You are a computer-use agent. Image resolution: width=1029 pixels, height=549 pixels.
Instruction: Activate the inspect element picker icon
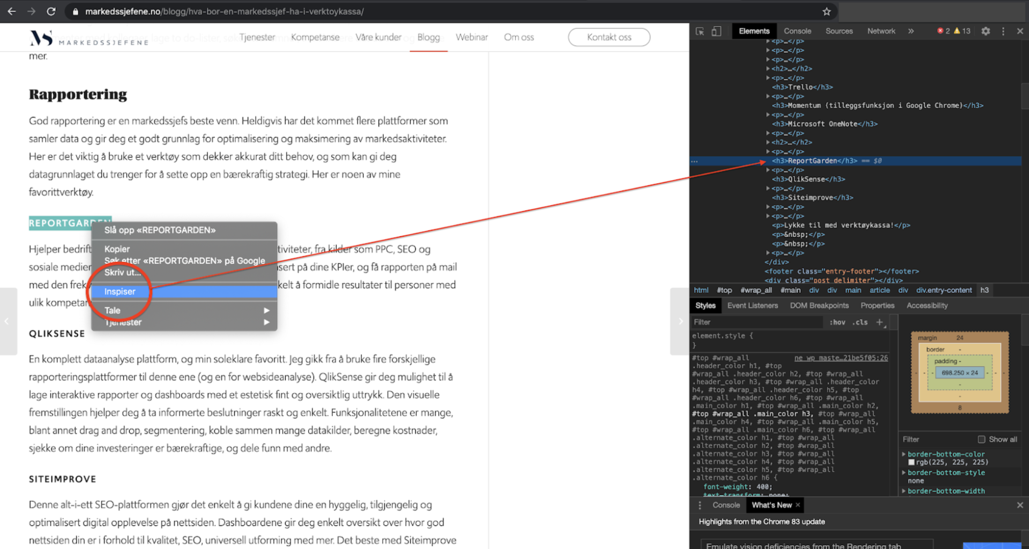700,31
